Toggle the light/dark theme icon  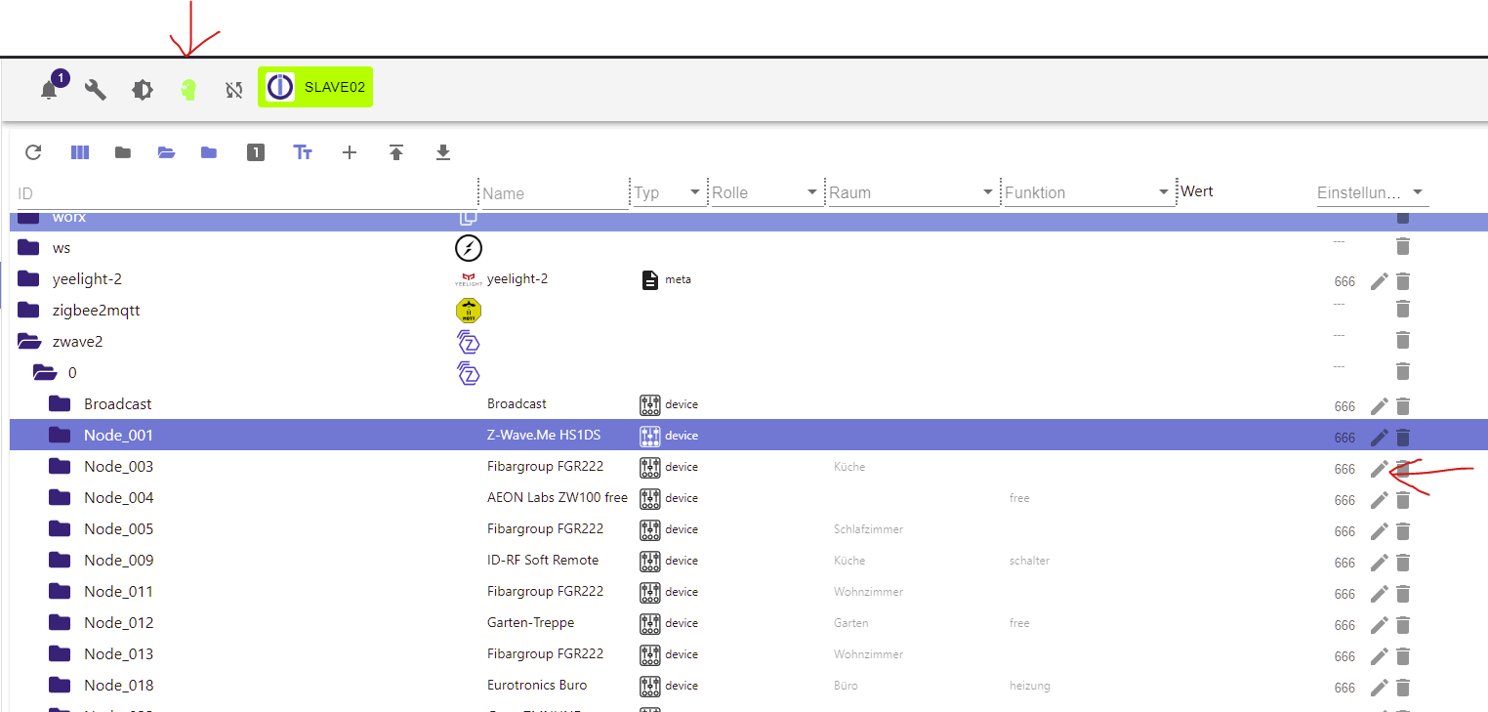pos(143,90)
